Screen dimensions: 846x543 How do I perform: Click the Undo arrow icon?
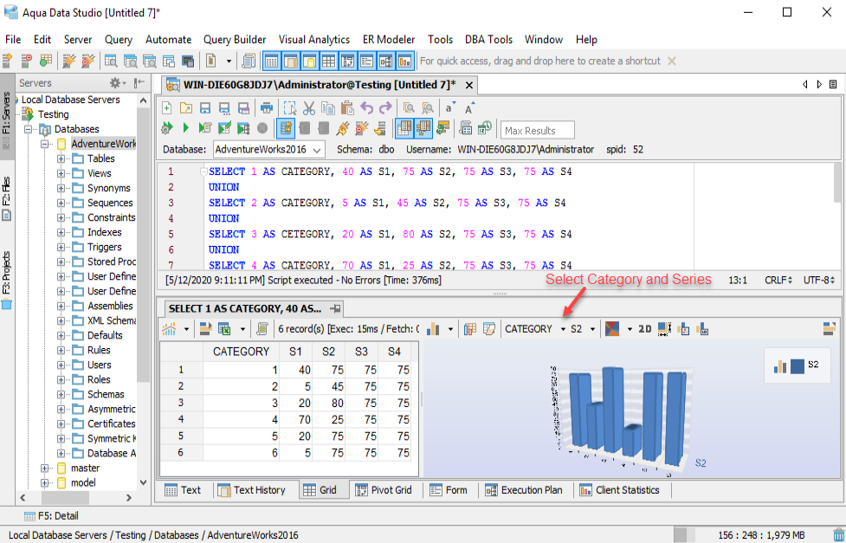coord(366,108)
